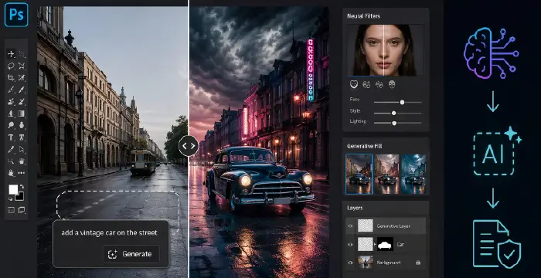Viewport: 541px width, 278px height.
Task: Click the Layers panel title
Action: pyautogui.click(x=355, y=208)
